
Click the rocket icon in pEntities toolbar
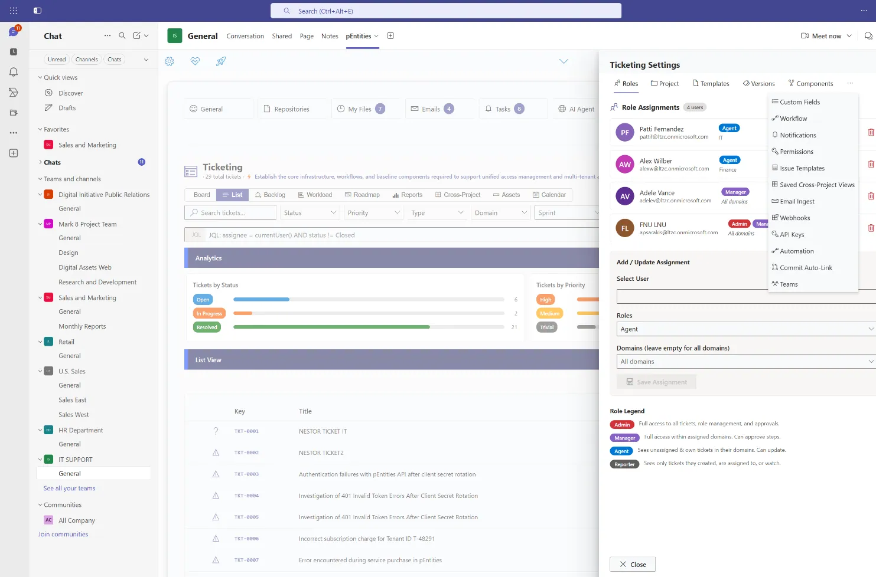point(221,61)
